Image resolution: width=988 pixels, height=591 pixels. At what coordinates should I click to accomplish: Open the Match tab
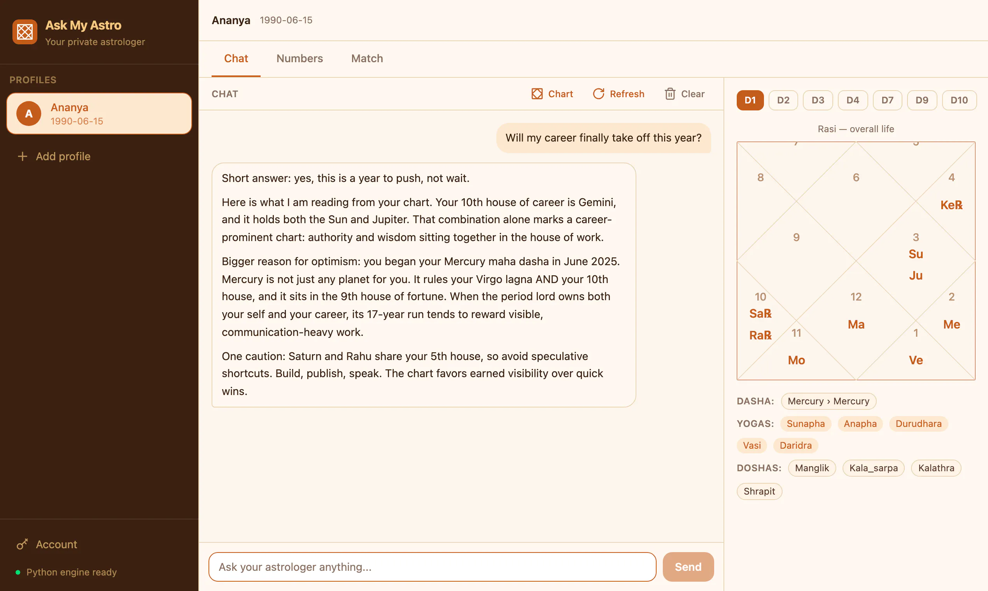[367, 59]
